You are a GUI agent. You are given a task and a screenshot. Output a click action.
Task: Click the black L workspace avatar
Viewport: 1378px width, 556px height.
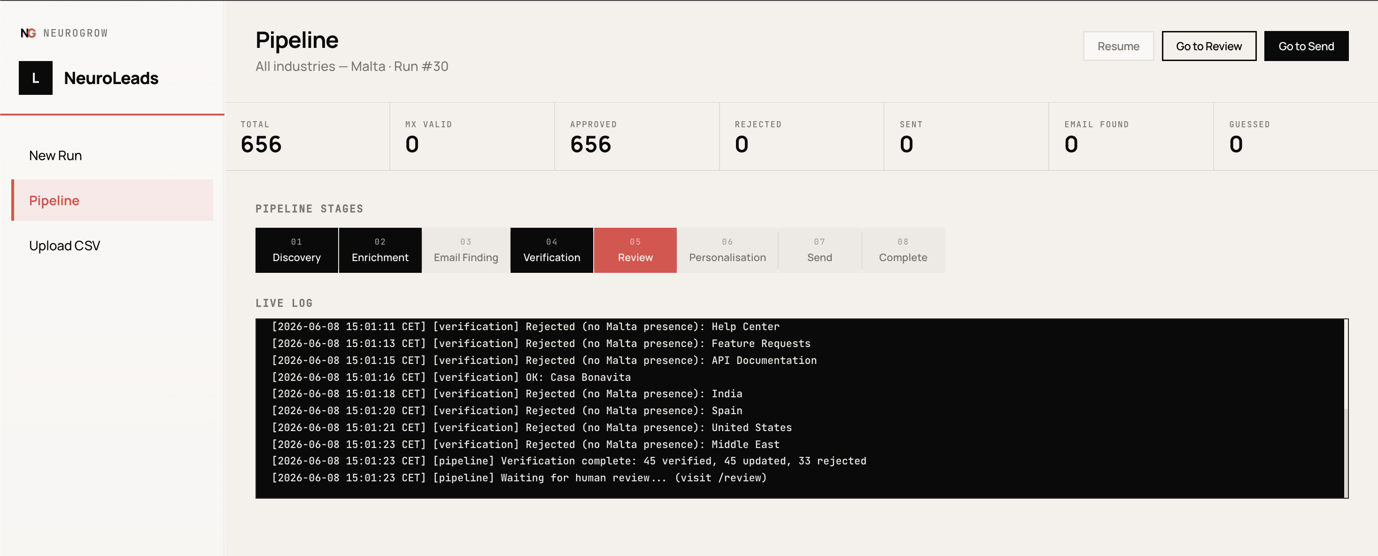click(x=35, y=78)
